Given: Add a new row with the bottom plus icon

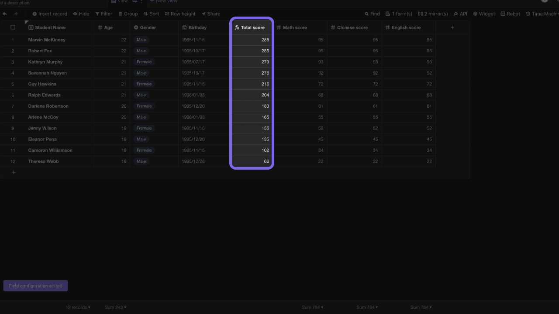Looking at the screenshot, I should click(x=14, y=172).
